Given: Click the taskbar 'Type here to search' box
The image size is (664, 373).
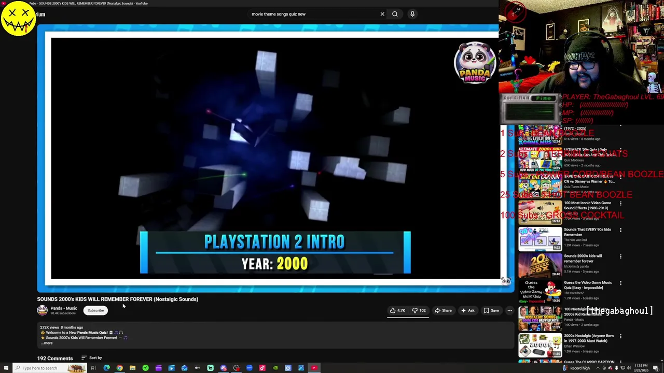Looking at the screenshot, I should click(49, 368).
